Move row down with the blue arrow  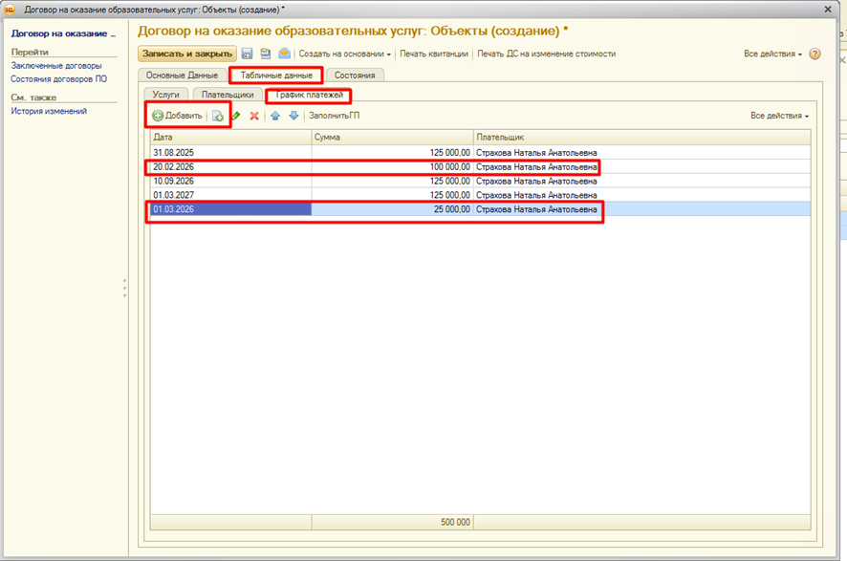pyautogui.click(x=293, y=116)
